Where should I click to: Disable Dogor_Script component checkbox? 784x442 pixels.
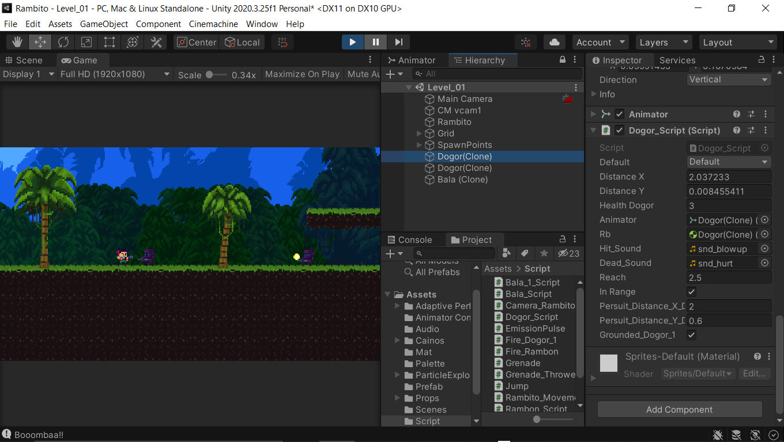coord(619,131)
